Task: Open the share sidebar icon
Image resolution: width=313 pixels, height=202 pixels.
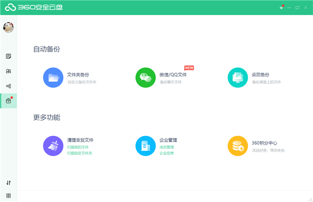Action: pos(8,86)
